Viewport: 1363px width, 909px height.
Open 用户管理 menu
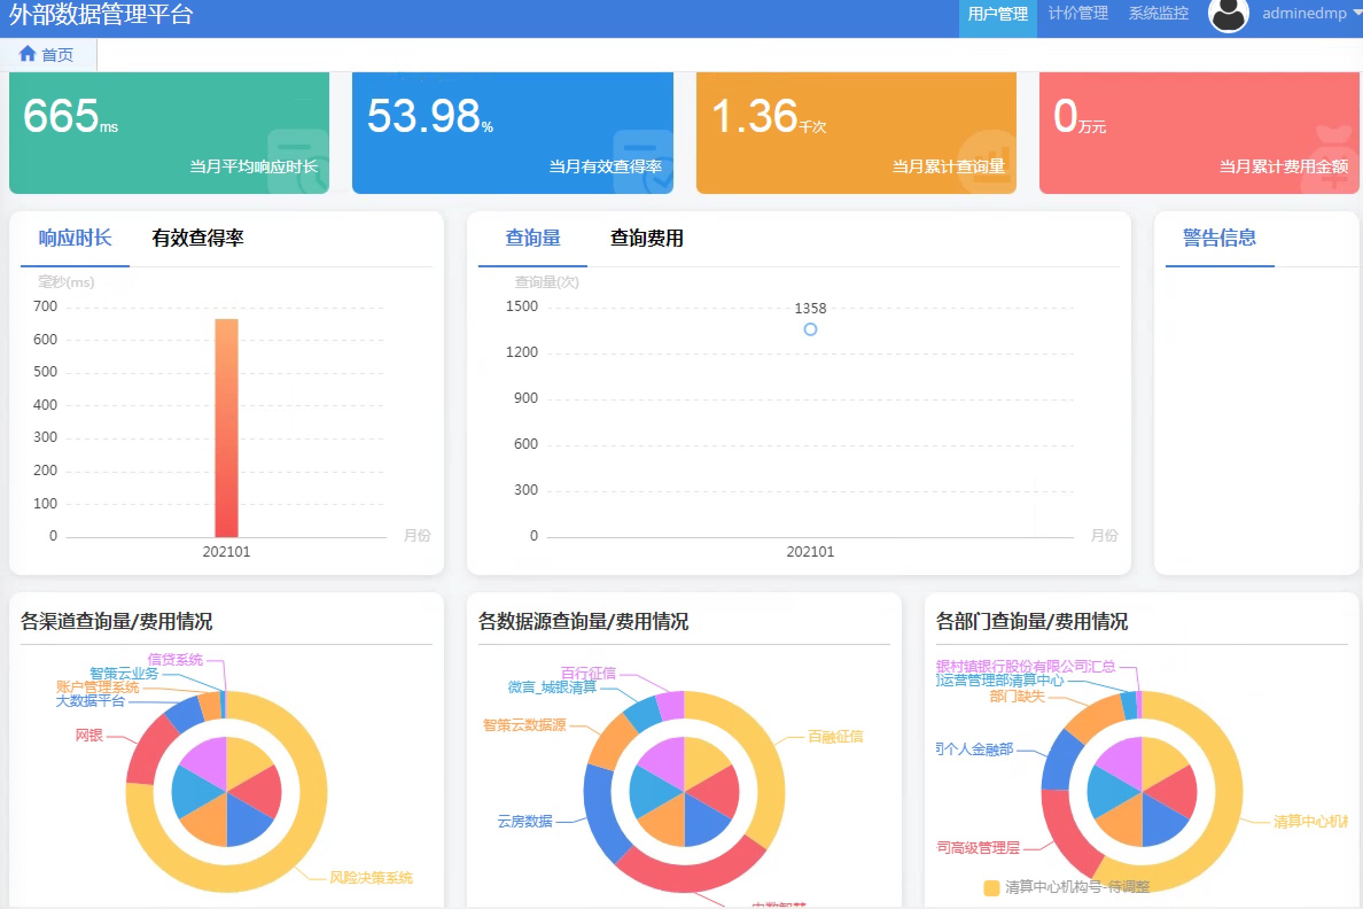[998, 14]
